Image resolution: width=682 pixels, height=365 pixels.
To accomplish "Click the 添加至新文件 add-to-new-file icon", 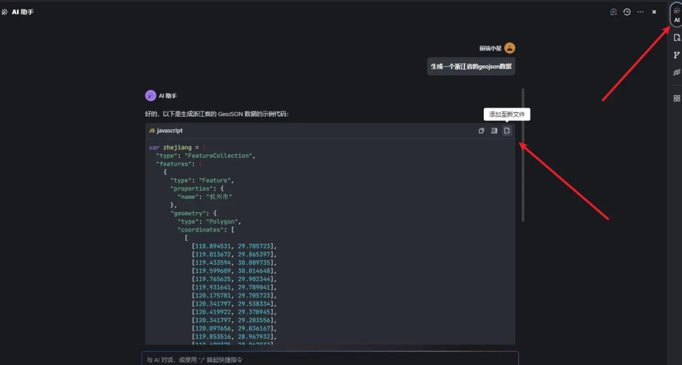I will 506,131.
